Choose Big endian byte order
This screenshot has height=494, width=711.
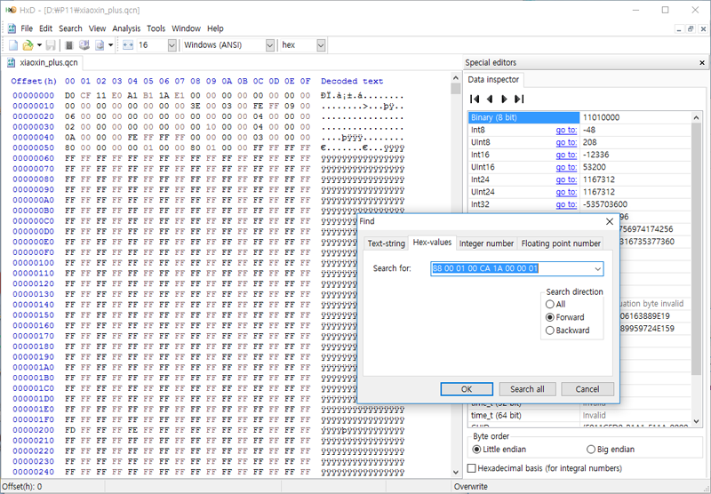pyautogui.click(x=591, y=450)
